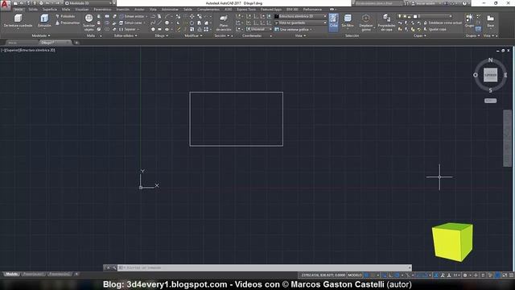
Task: Close the command line with X
Action: pyautogui.click(x=108, y=267)
